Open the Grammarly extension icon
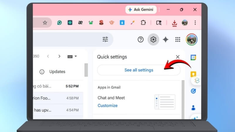 (60, 23)
